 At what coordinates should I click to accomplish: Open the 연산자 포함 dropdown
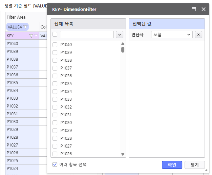click(172, 35)
